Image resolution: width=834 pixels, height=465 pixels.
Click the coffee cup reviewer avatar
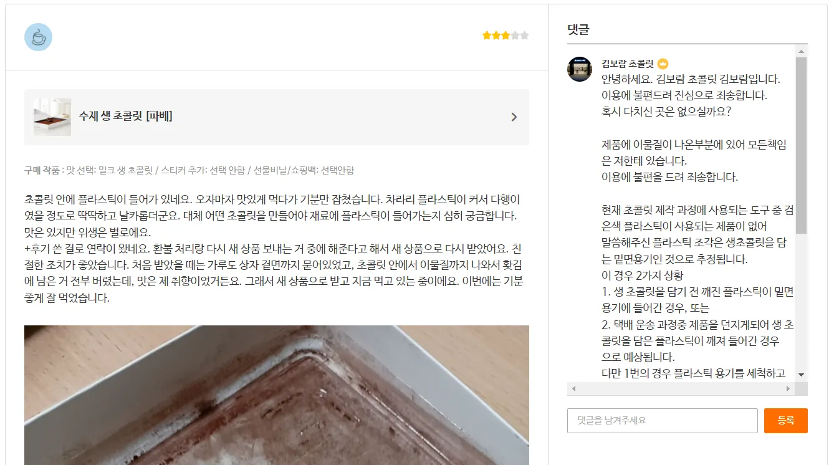(38, 37)
